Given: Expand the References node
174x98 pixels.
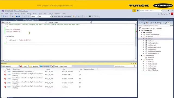Looking at the screenshot, I should tap(141, 33).
